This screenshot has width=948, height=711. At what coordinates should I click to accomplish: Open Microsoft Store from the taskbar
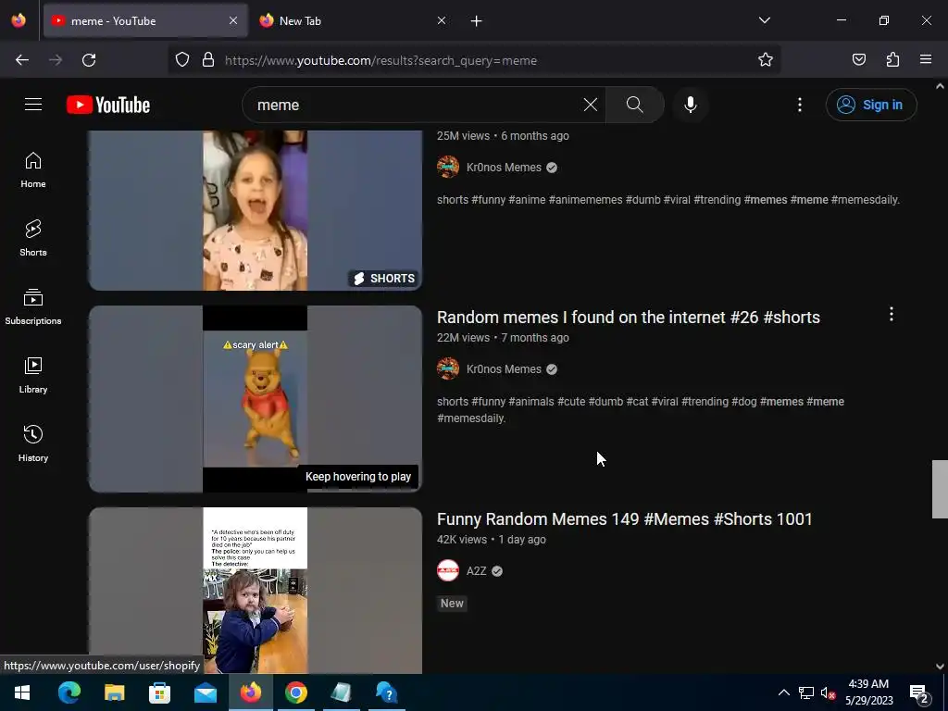tap(159, 692)
